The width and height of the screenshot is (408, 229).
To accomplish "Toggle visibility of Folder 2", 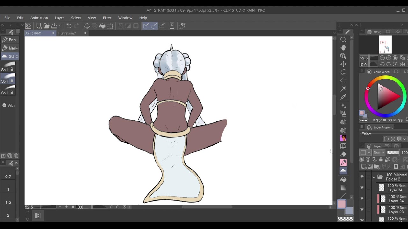I will 362,177.
